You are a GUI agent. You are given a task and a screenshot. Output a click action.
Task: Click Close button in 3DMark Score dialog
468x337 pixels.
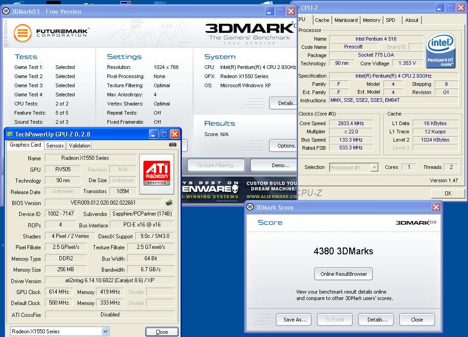(x=417, y=319)
